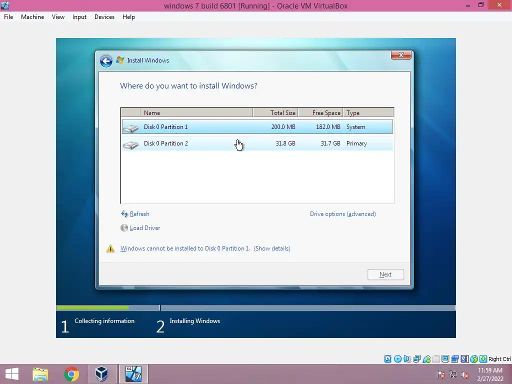Click the clock showing 11:59 AM

point(490,370)
